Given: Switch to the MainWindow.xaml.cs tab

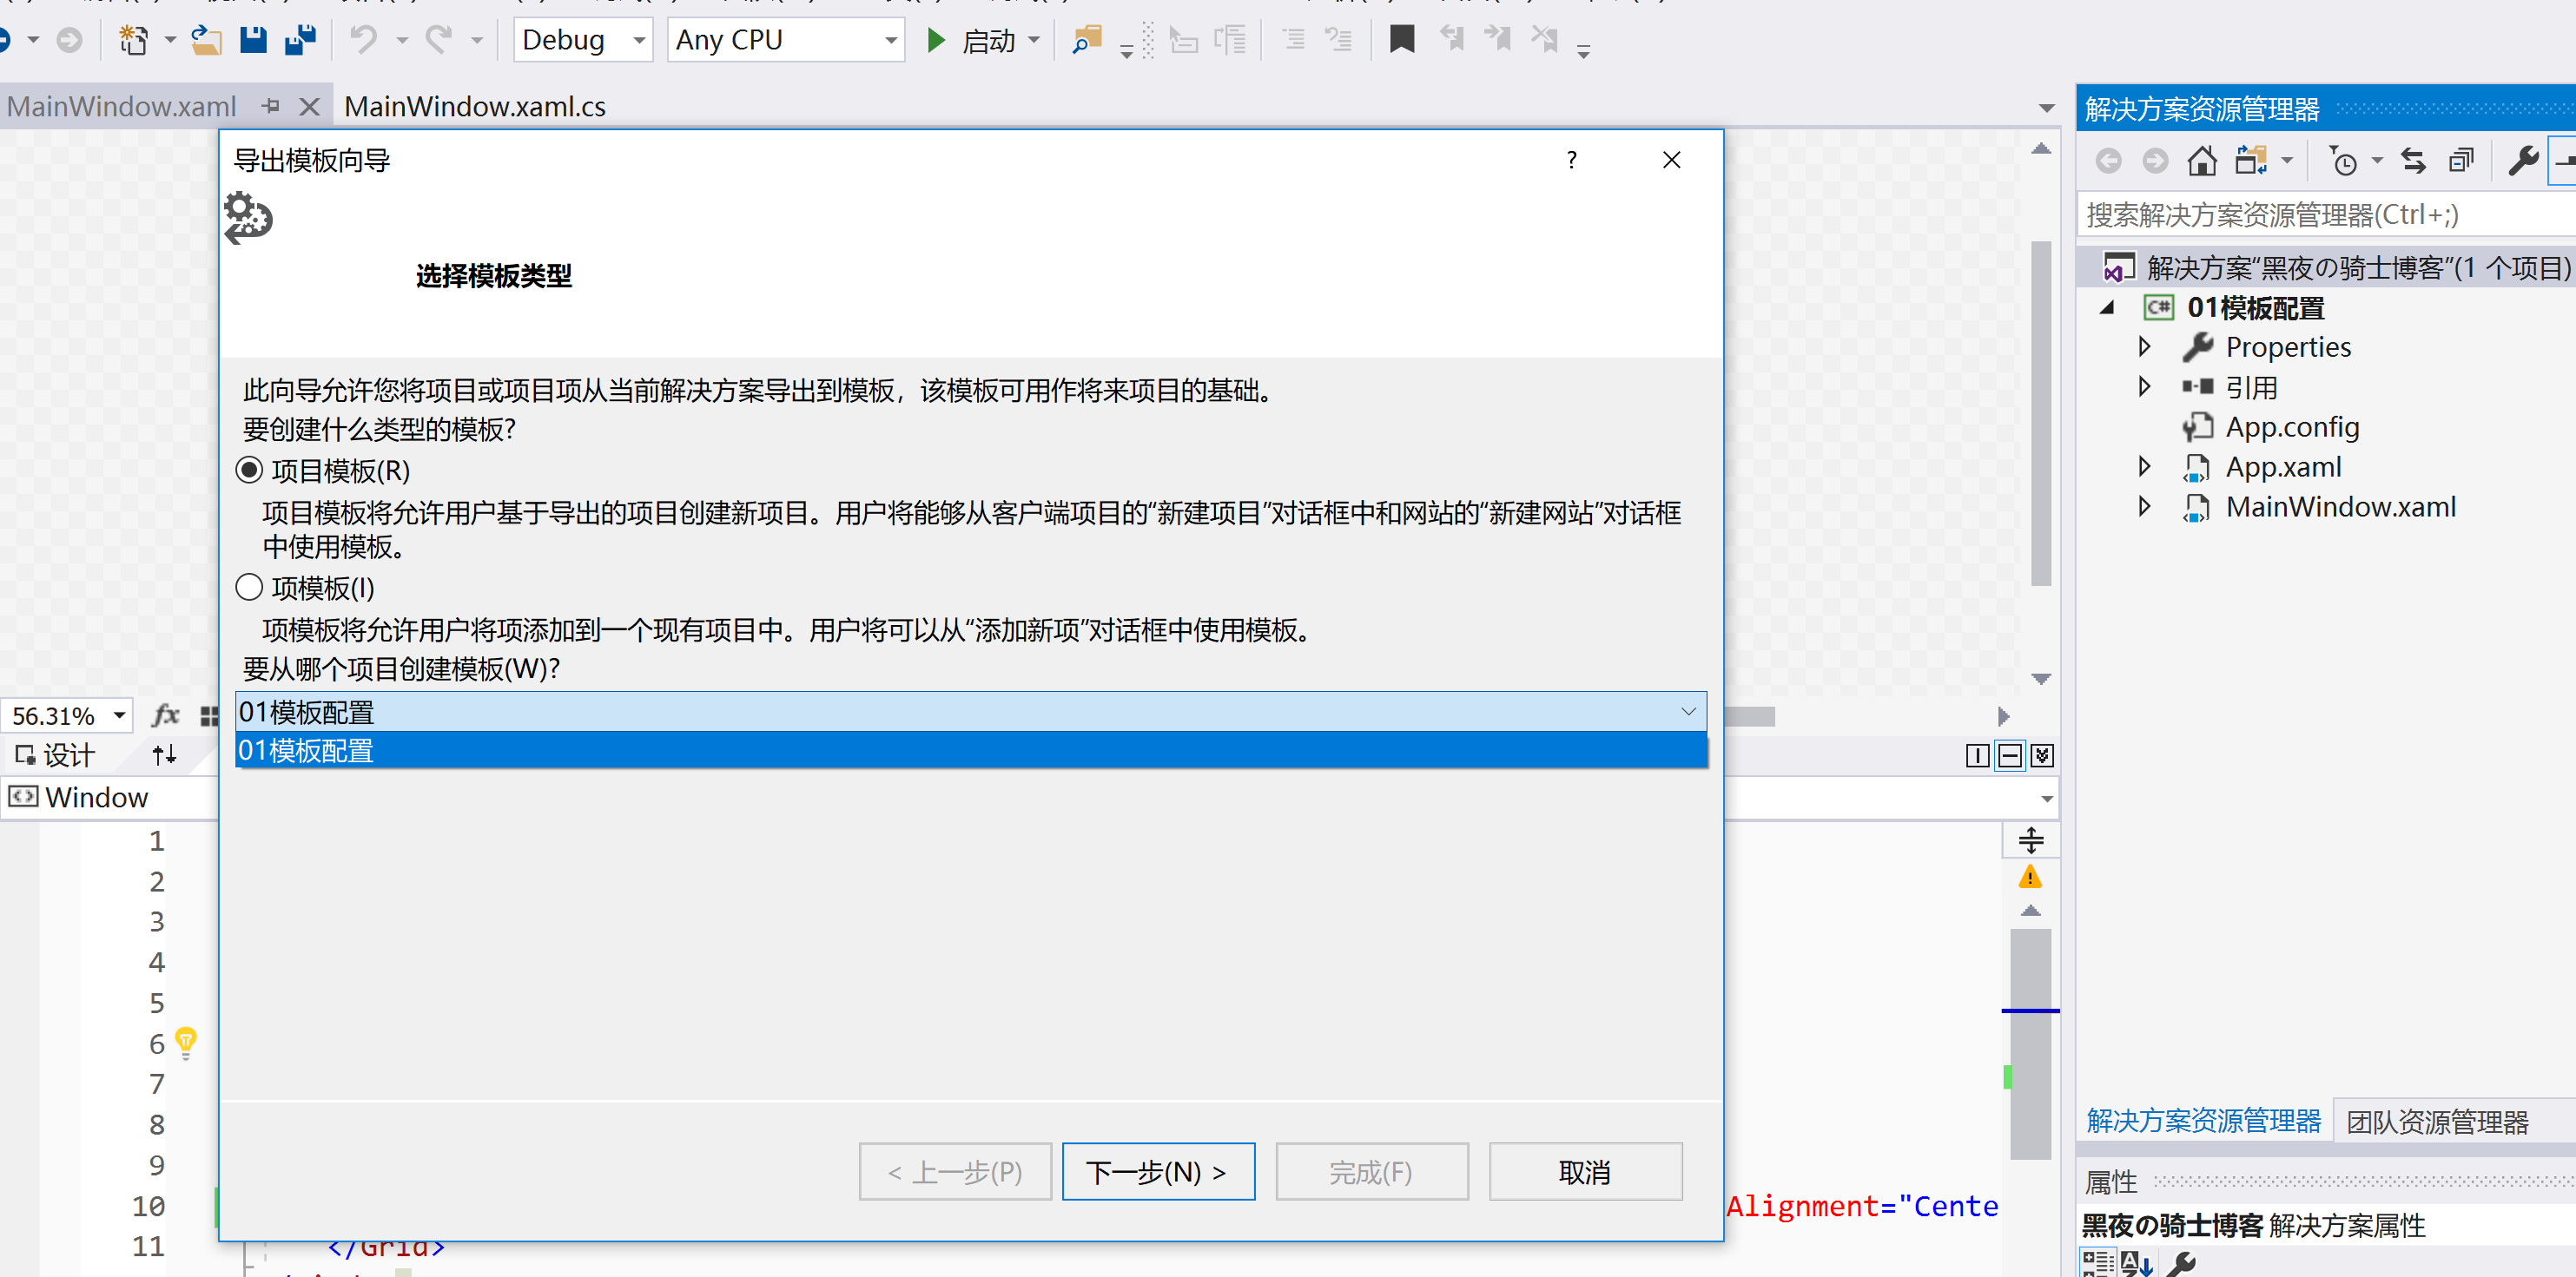Looking at the screenshot, I should 475,107.
